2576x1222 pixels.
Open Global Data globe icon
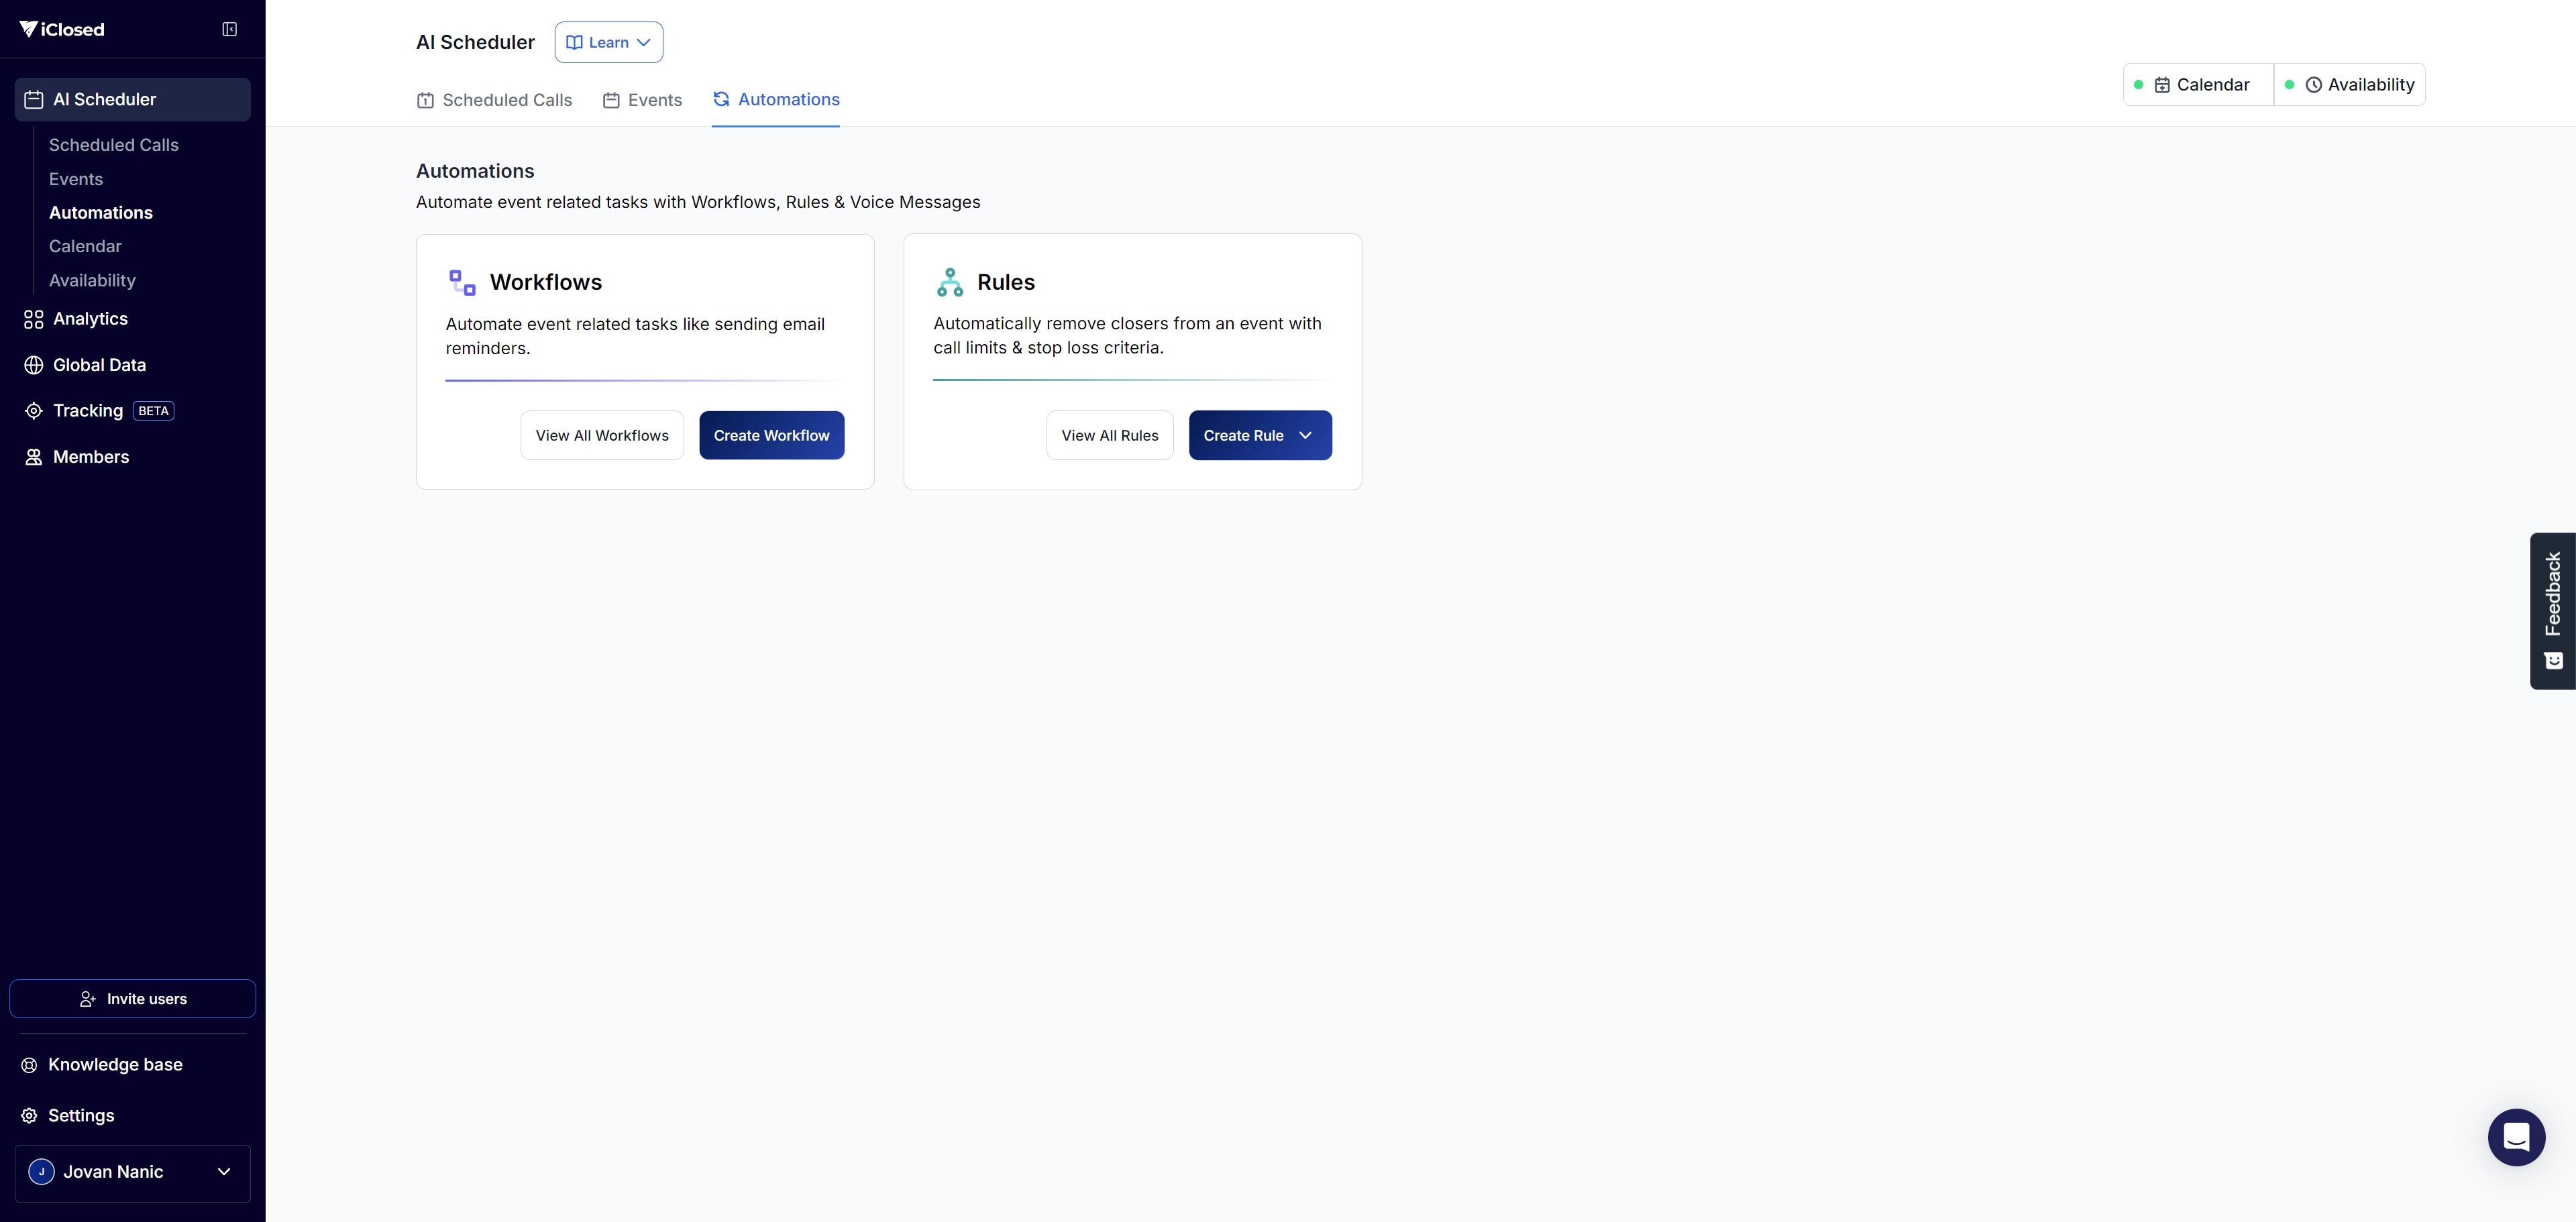(x=33, y=365)
